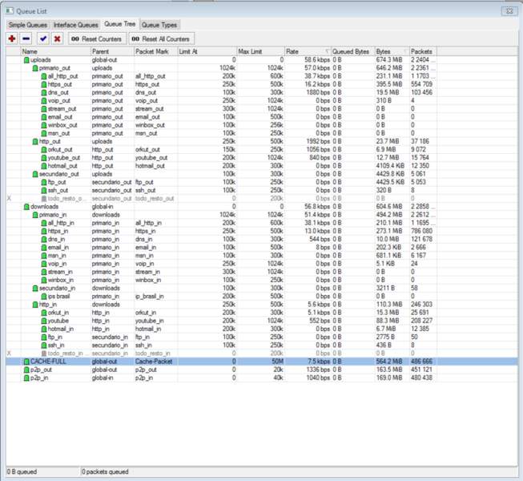523x481 pixels.
Task: Select the ftp_in queue row
Action: (x=262, y=338)
